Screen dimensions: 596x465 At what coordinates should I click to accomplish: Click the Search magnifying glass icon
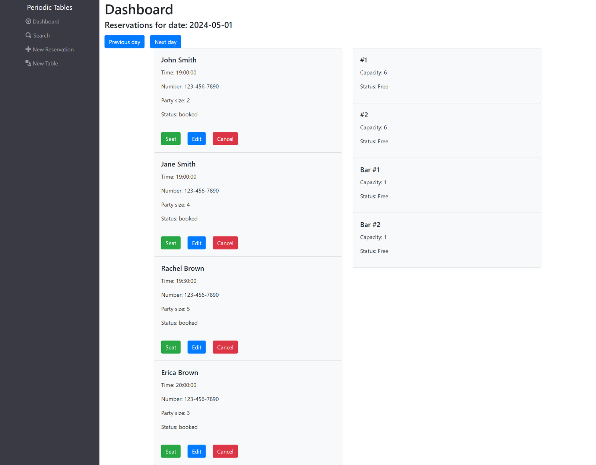tap(28, 35)
